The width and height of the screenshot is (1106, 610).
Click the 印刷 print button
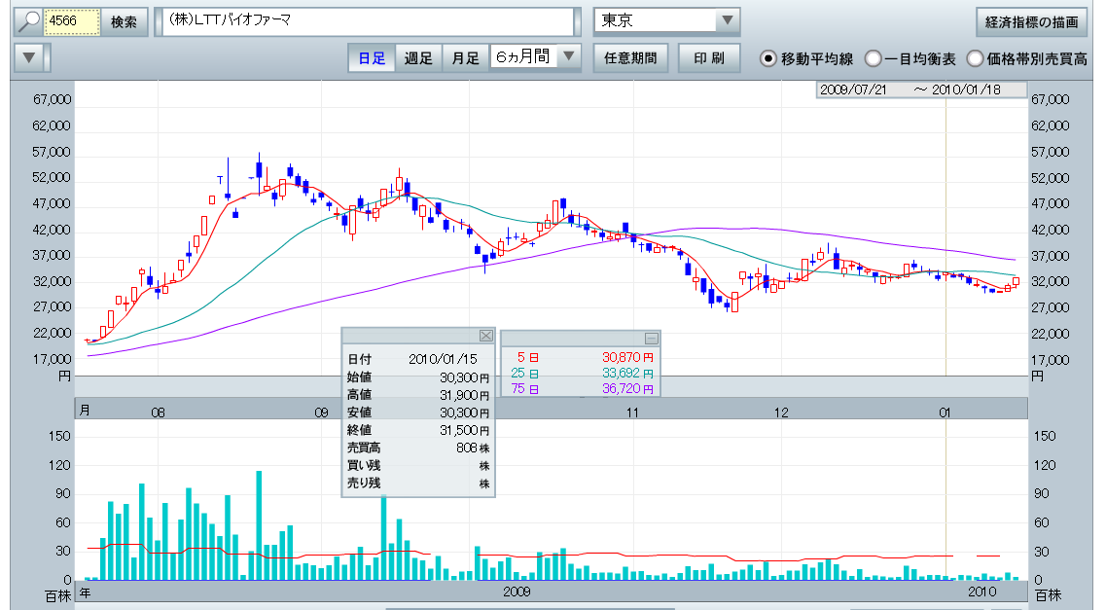point(708,57)
